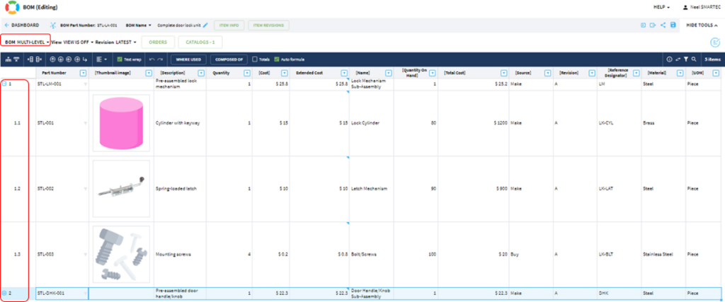Image resolution: width=725 pixels, height=302 pixels.
Task: Click the pencil icon to edit BOM name
Action: [205, 25]
